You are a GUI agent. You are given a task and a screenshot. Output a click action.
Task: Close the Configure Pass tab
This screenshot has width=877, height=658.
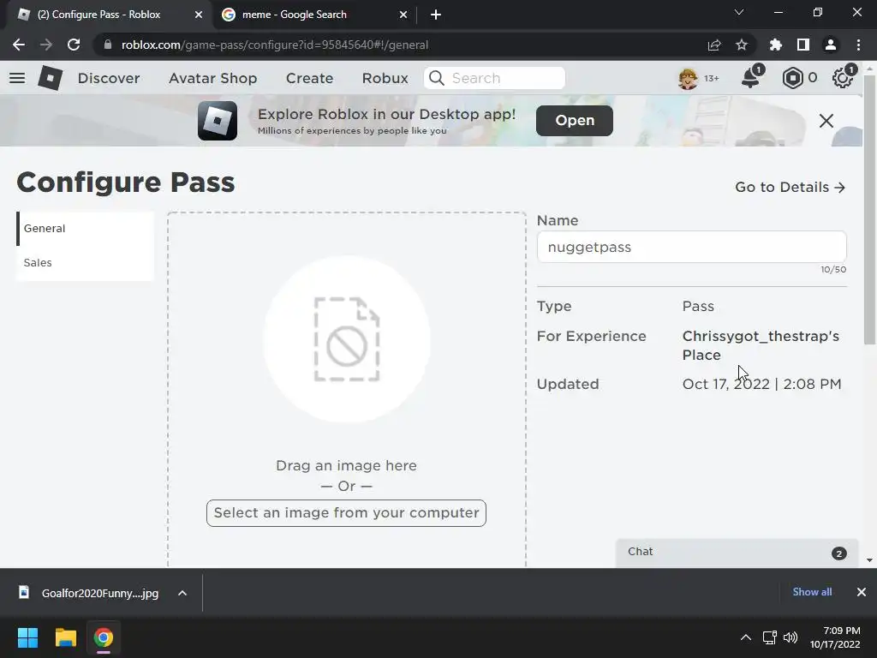click(x=199, y=15)
